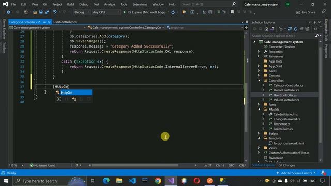Click the Solution Explorer Home icon
Viewport: 331px width, 186px height.
(x=266, y=29)
